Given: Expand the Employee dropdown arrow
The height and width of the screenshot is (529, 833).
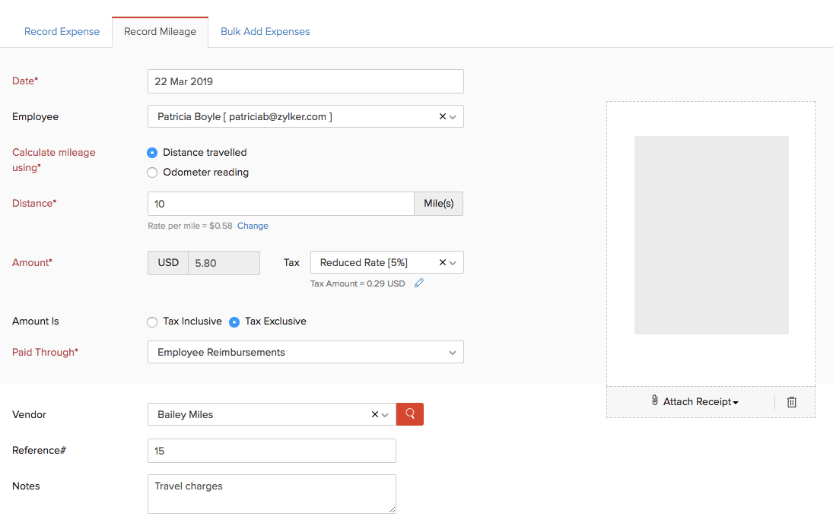Looking at the screenshot, I should [x=453, y=117].
